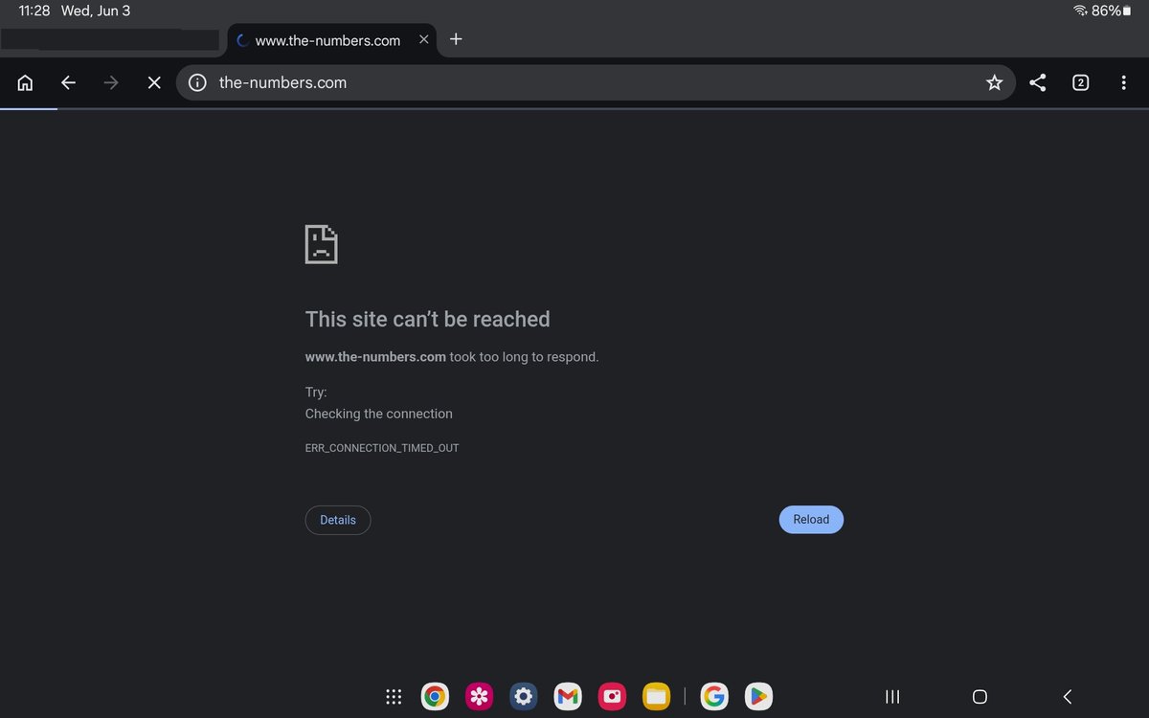Bookmark this page with the star
Viewport: 1149px width, 718px height.
coord(994,82)
